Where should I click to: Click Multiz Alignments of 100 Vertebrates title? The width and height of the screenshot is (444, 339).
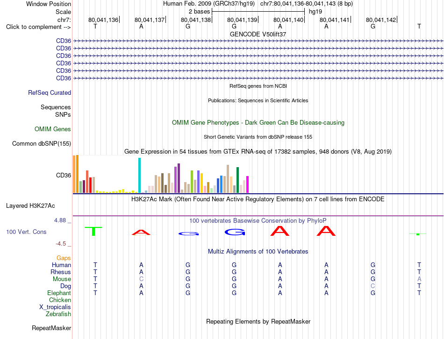[258, 252]
